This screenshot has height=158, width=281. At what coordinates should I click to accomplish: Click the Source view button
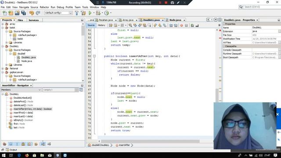coord(91,25)
